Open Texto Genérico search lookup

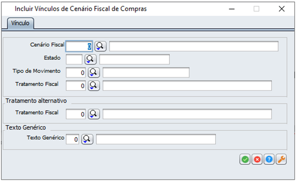[87, 139]
